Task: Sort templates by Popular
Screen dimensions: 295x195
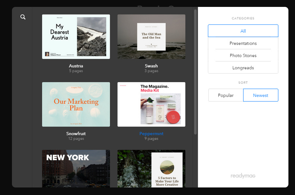Action: 226,95
